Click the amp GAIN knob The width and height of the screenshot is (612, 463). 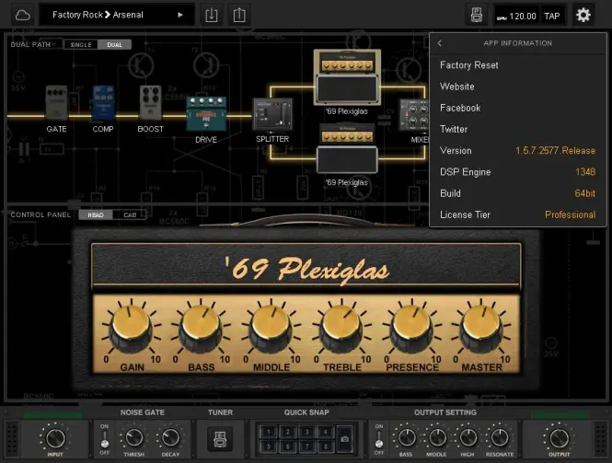pos(132,329)
